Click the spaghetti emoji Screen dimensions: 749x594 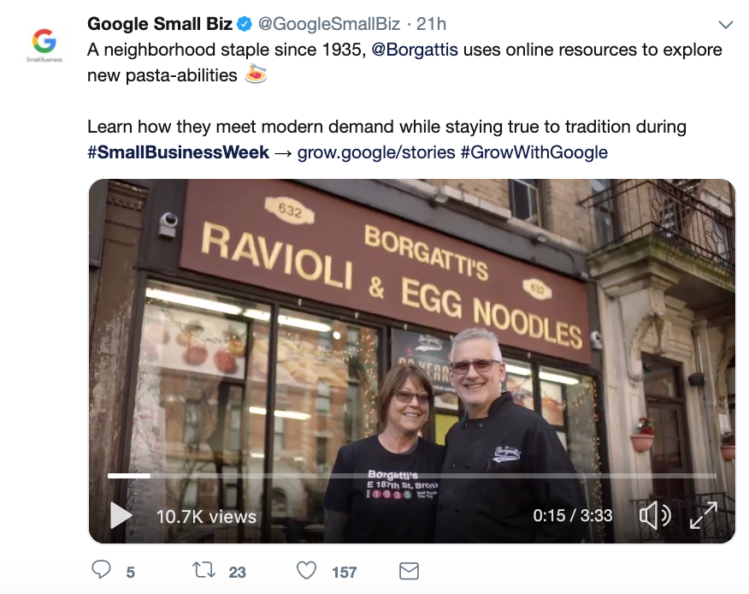click(x=255, y=74)
